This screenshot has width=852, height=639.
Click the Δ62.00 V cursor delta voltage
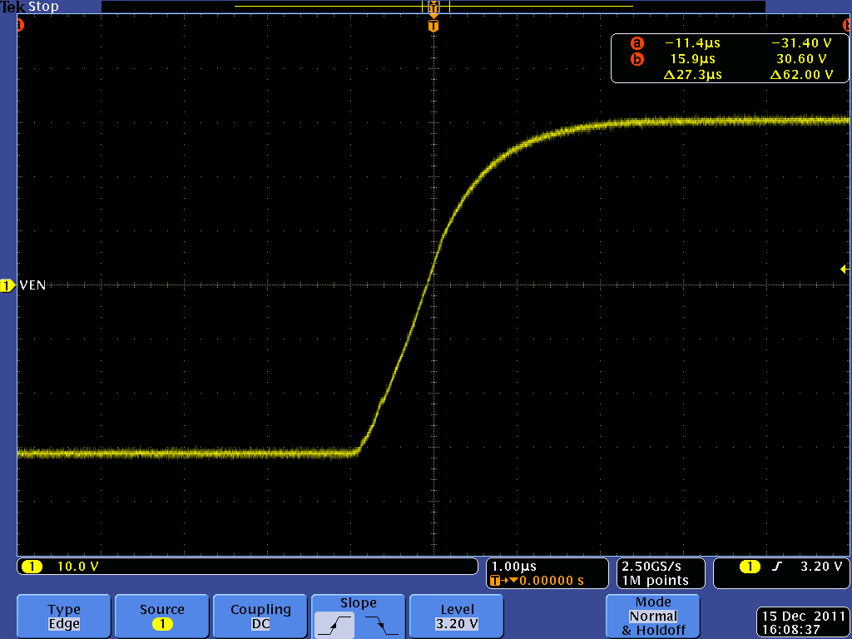point(801,74)
